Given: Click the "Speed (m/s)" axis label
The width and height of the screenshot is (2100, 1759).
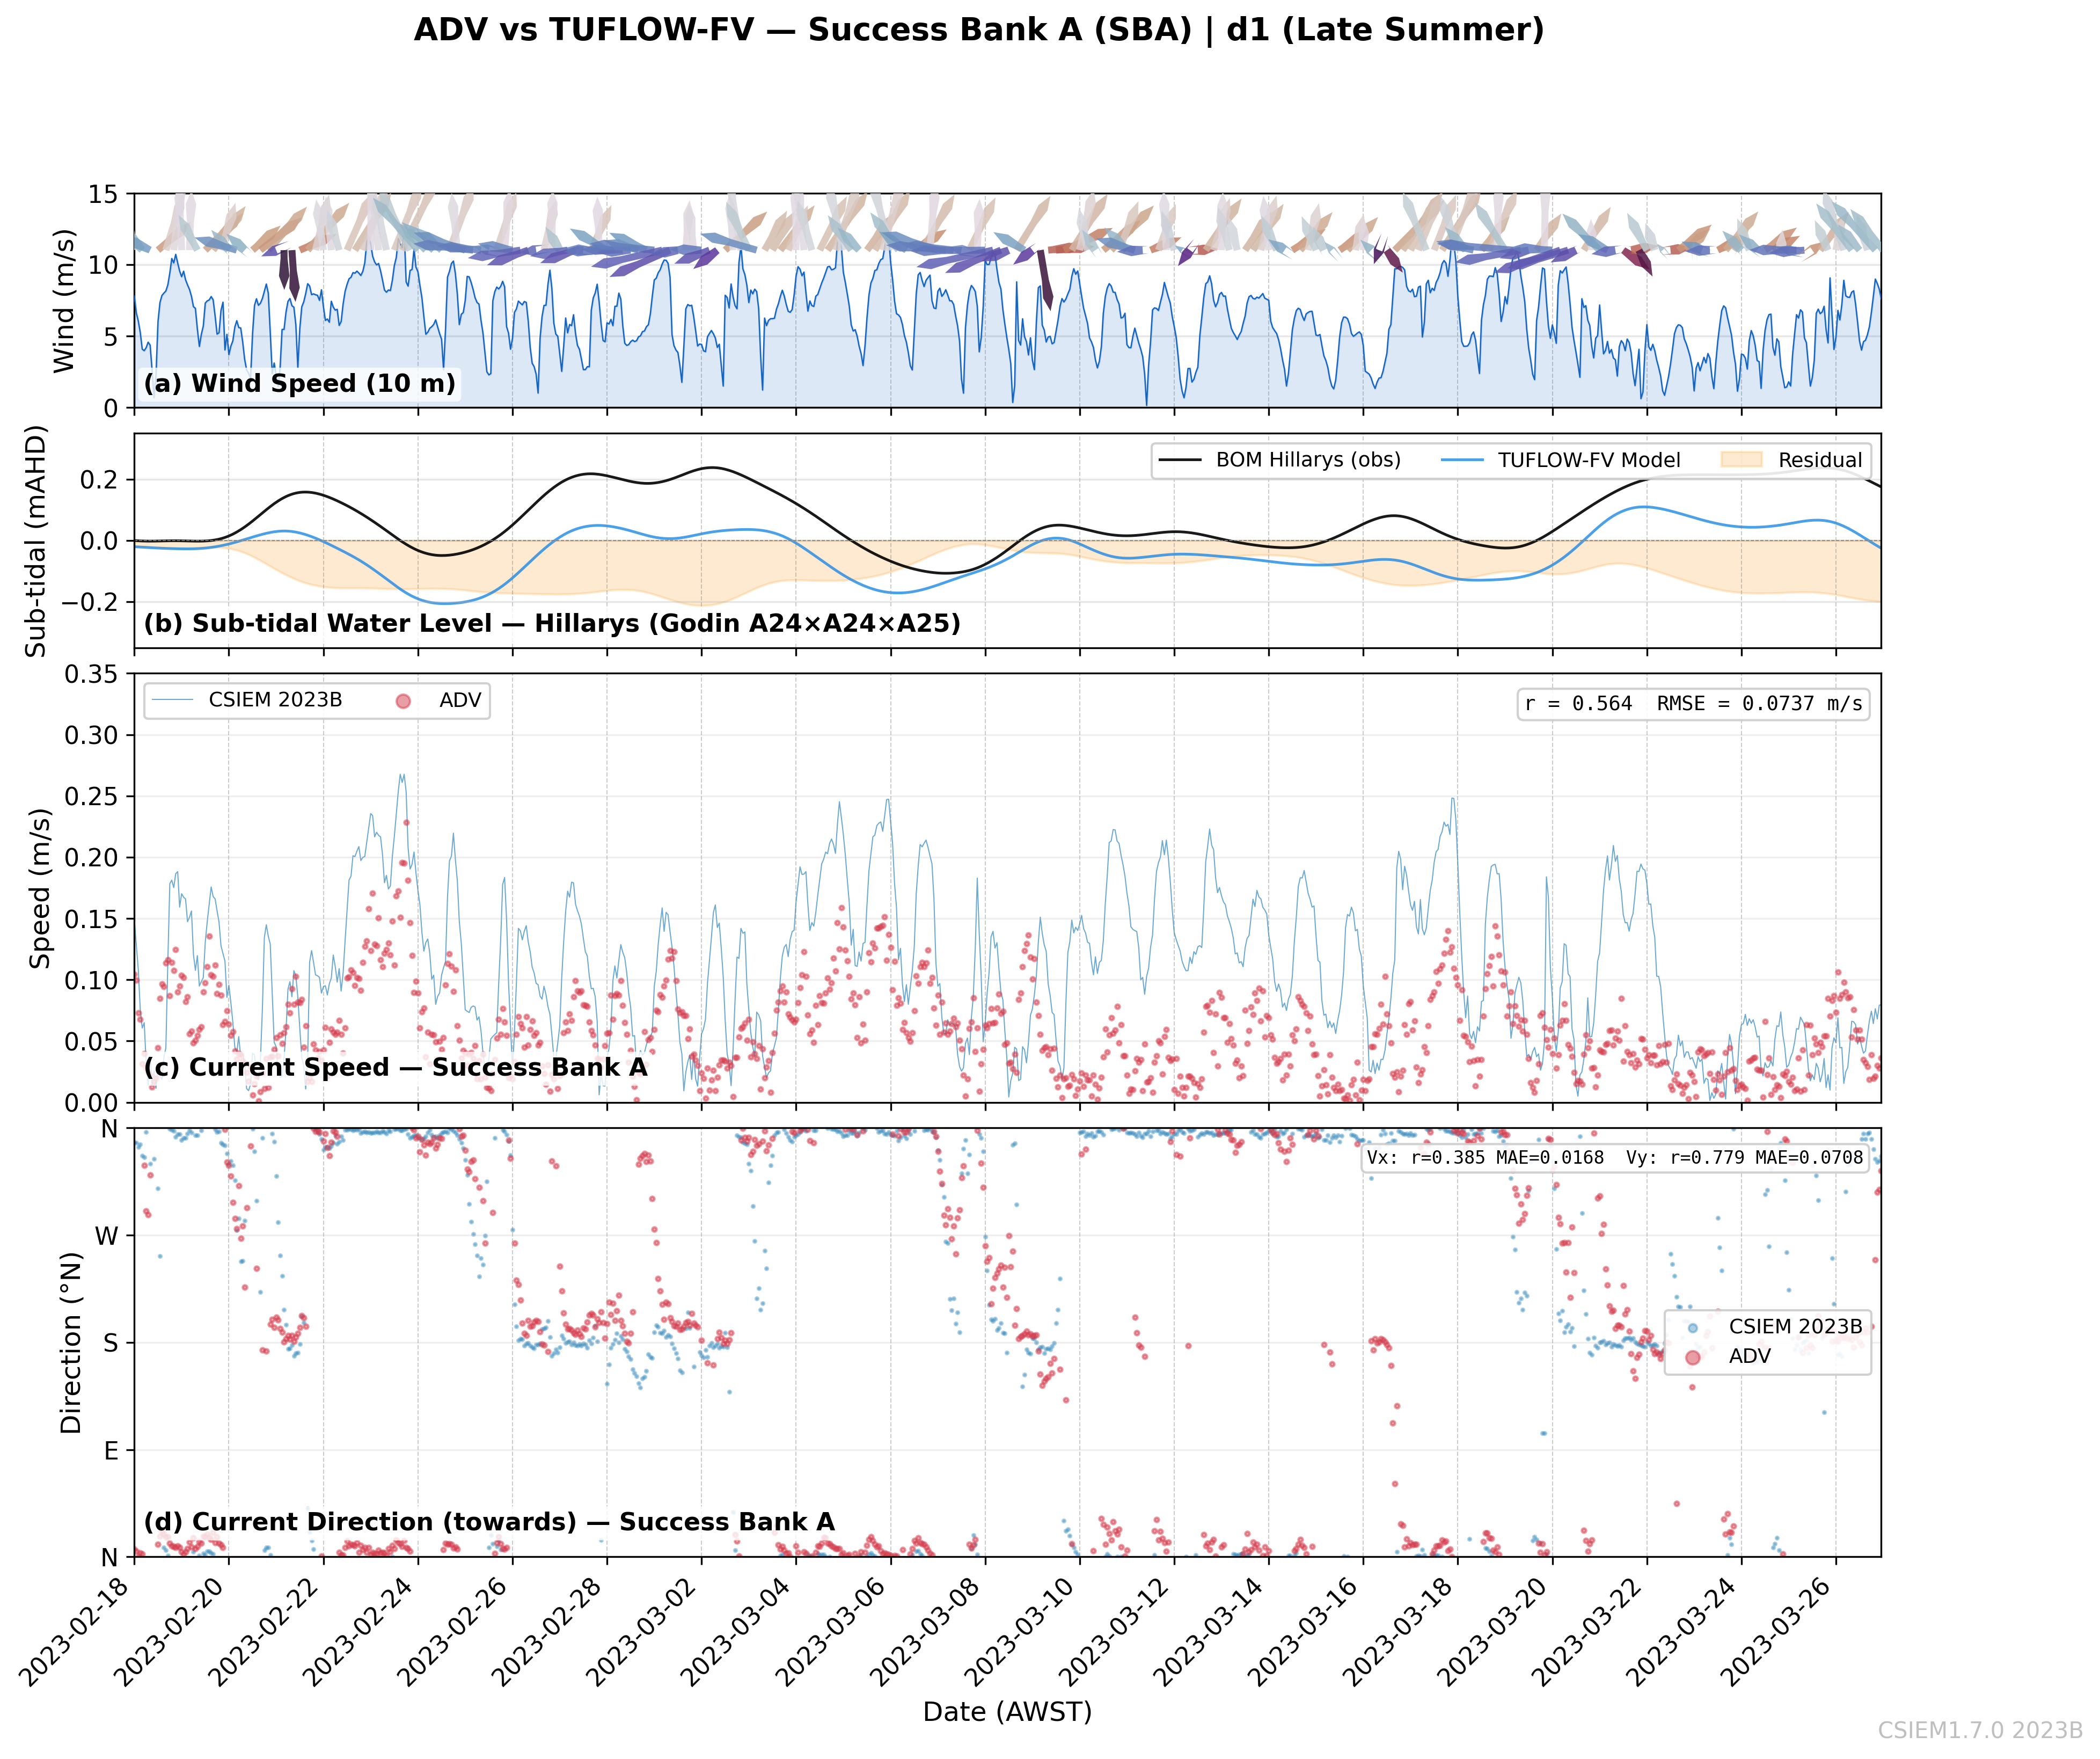Looking at the screenshot, I should click(x=40, y=889).
